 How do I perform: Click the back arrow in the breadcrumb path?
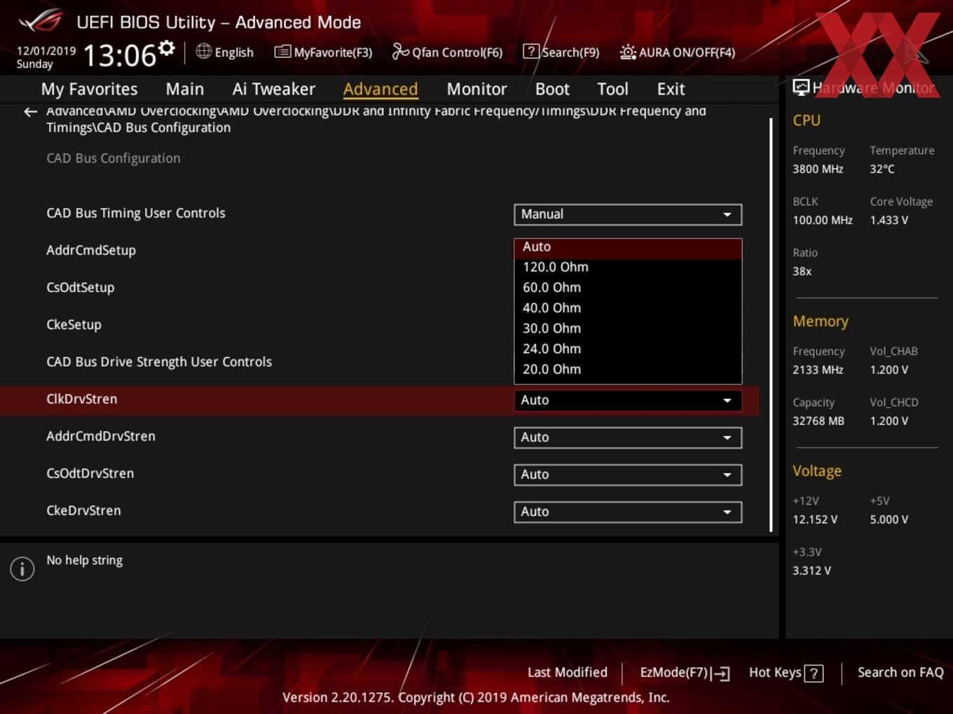click(x=30, y=112)
